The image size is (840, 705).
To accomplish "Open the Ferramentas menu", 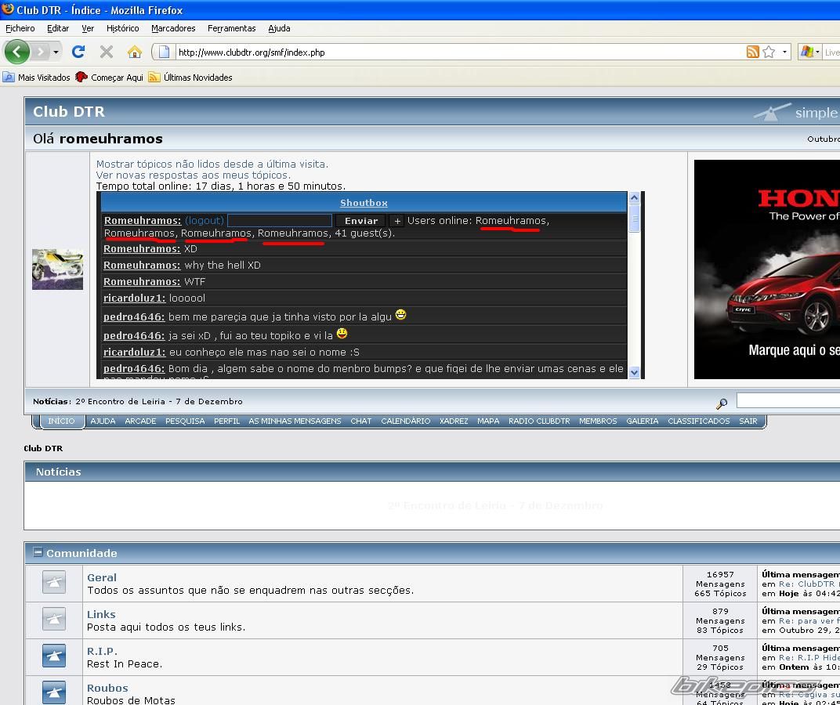I will [231, 28].
